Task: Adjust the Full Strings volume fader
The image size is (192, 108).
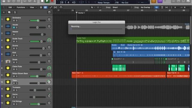Action: point(39,104)
